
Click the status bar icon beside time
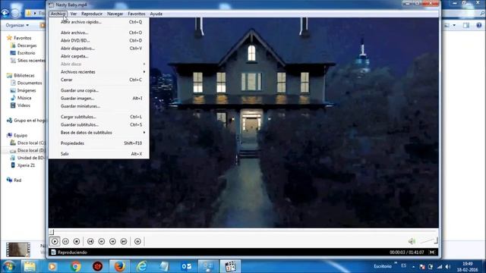(x=432, y=253)
